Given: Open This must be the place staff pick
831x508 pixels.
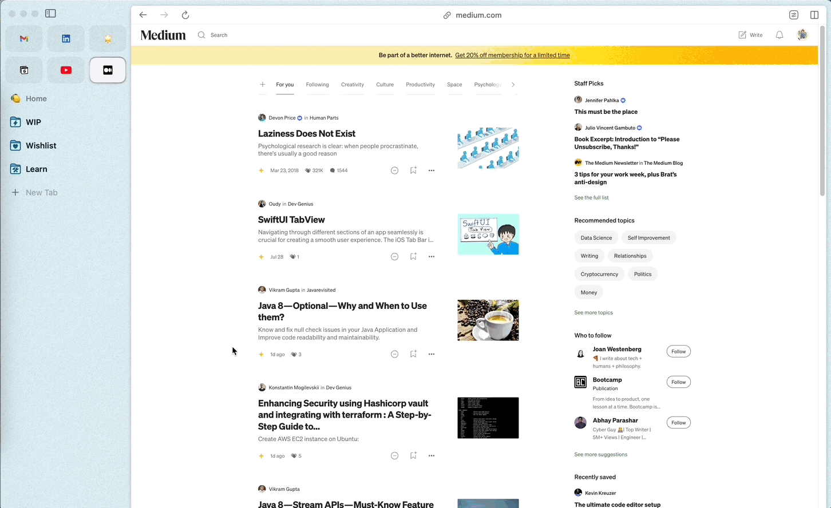Looking at the screenshot, I should pos(606,112).
